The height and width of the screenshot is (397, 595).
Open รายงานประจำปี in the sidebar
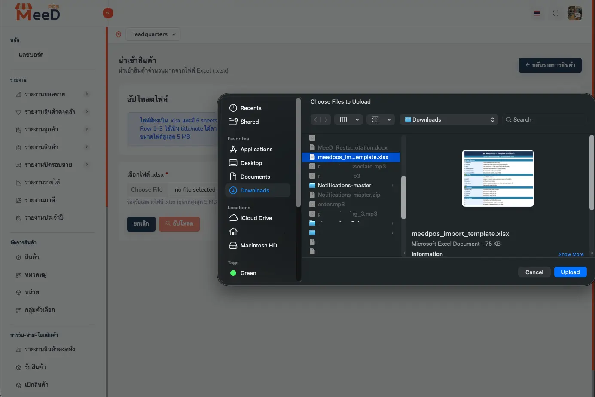pos(44,217)
